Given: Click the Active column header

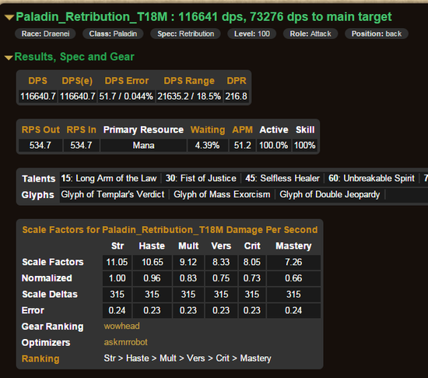Looking at the screenshot, I should [x=274, y=130].
